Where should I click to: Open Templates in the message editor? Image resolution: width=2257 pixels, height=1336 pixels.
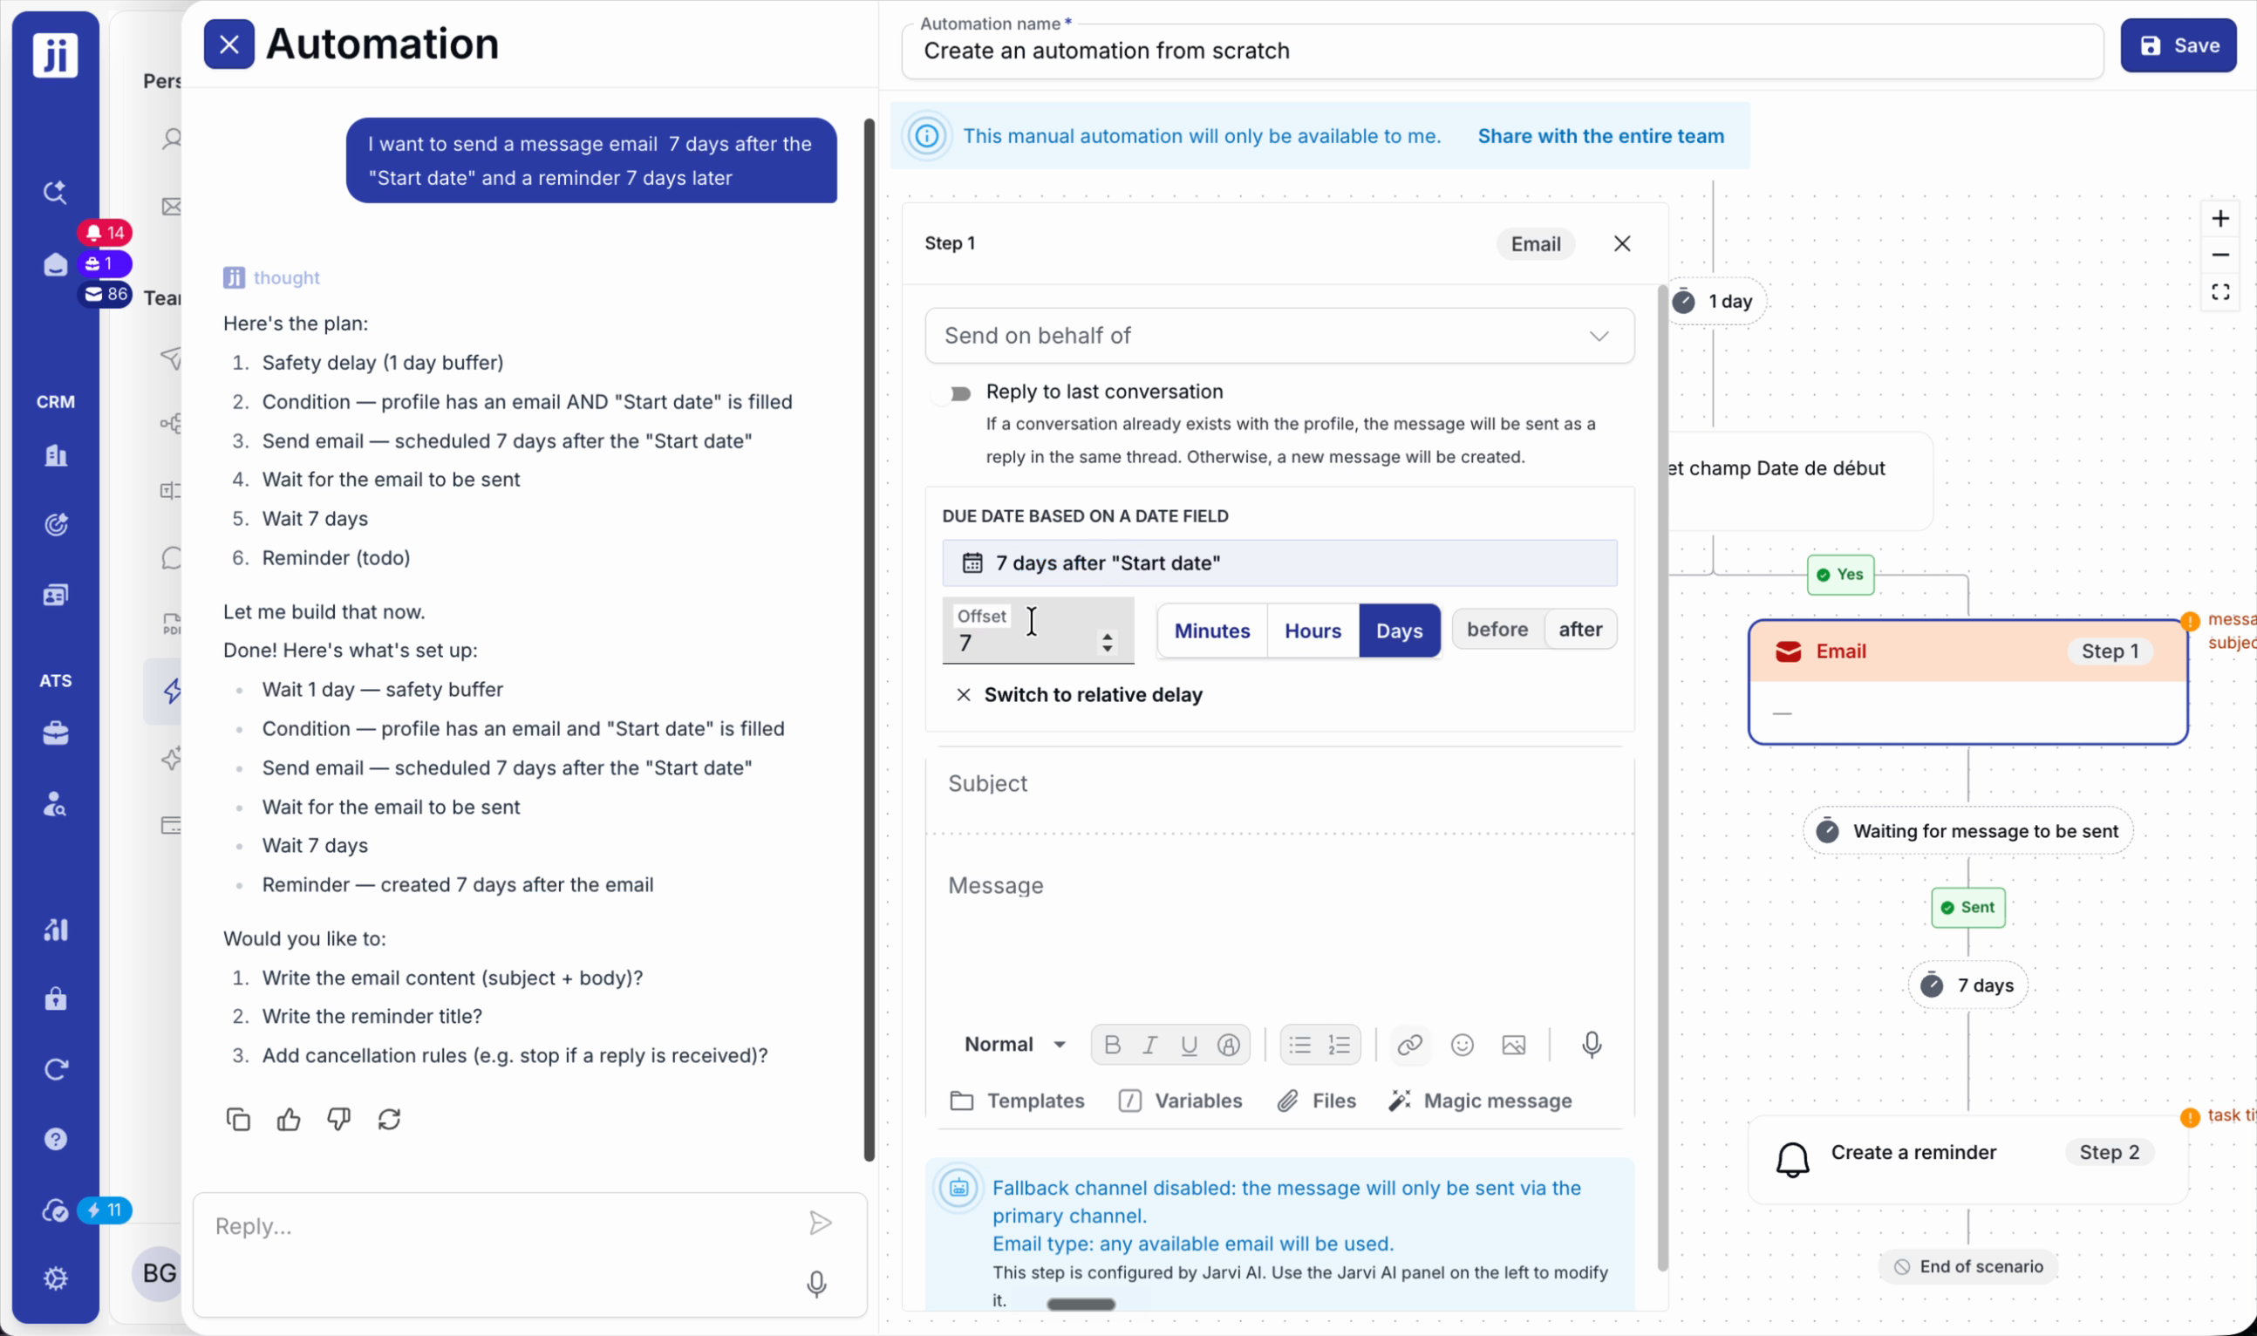[x=1018, y=1101]
